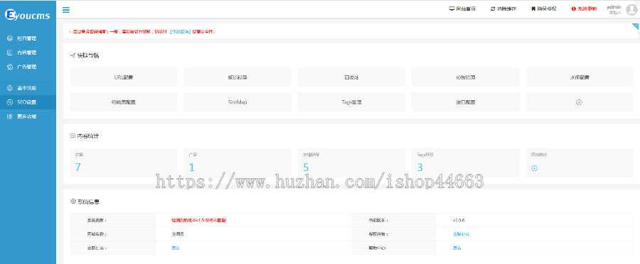Open the 接口配置 quick navigation tile
This screenshot has width=640, height=264.
point(465,102)
